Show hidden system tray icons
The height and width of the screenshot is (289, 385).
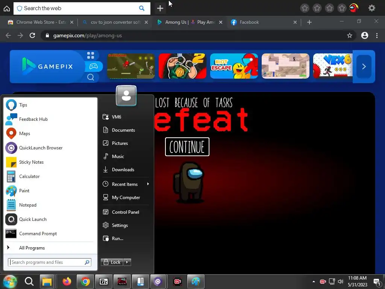[x=314, y=281]
